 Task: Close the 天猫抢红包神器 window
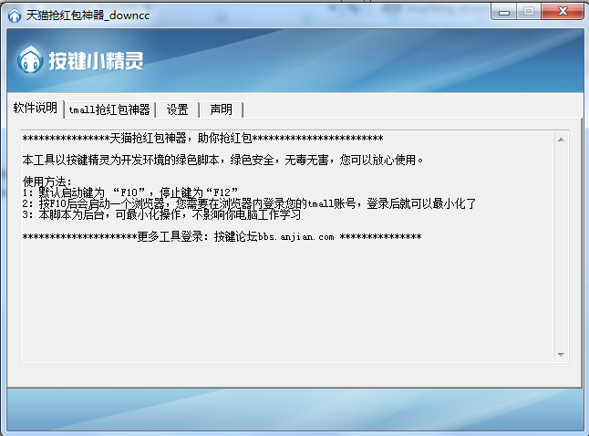(x=562, y=11)
